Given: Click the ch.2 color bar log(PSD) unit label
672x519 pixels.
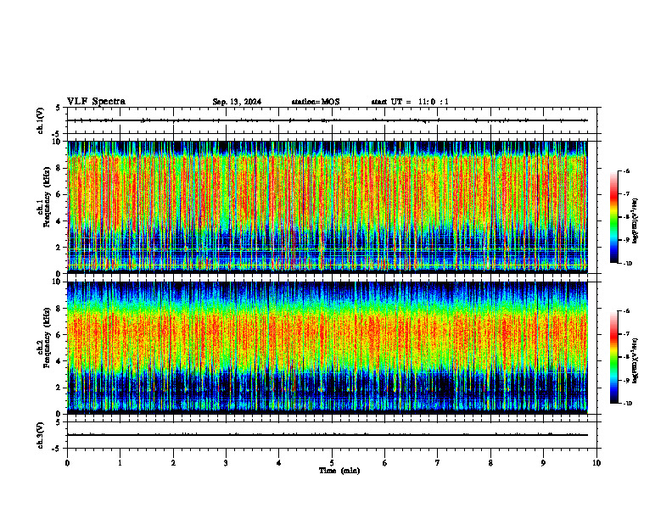Looking at the screenshot, I should pos(636,360).
